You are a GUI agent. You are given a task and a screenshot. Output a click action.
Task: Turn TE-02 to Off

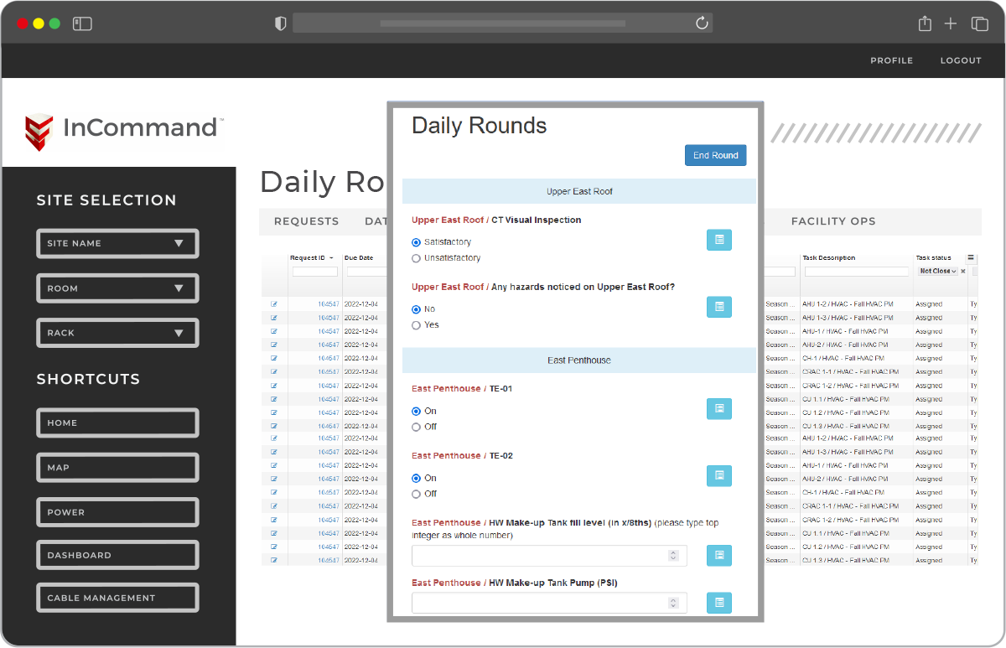click(416, 494)
